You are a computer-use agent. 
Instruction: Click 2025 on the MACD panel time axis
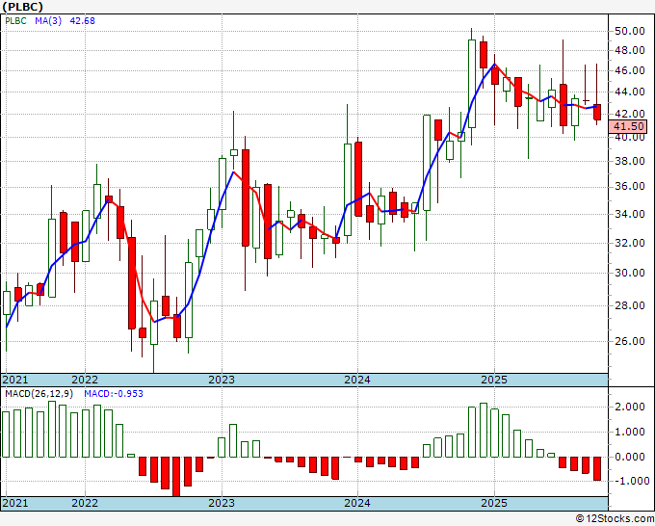tap(494, 503)
